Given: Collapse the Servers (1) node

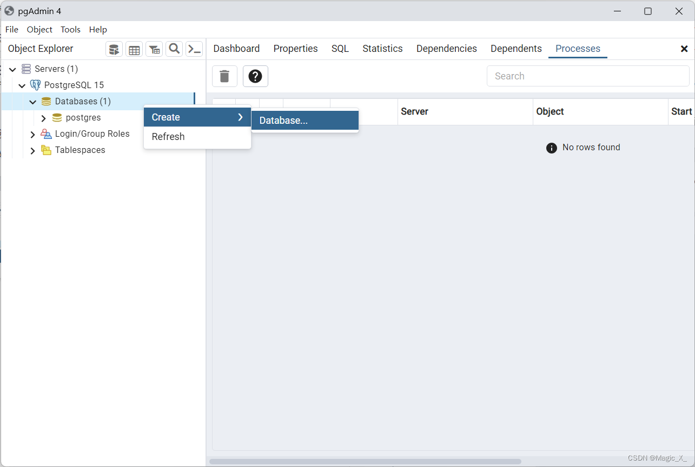Looking at the screenshot, I should tap(12, 69).
